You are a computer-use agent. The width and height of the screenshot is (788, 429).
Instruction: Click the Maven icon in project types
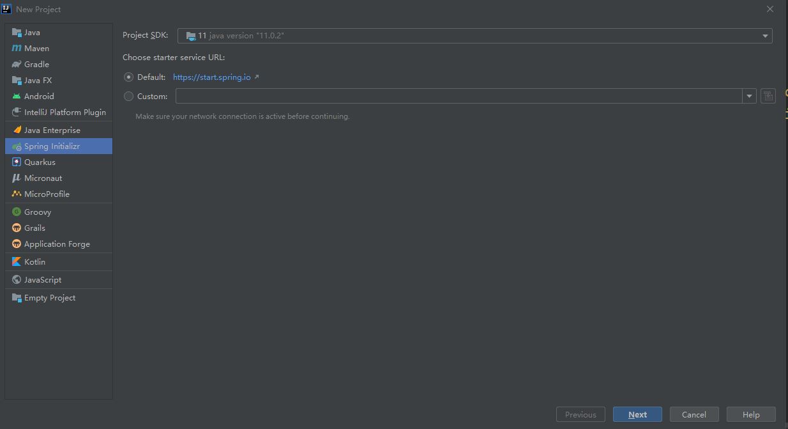click(17, 48)
